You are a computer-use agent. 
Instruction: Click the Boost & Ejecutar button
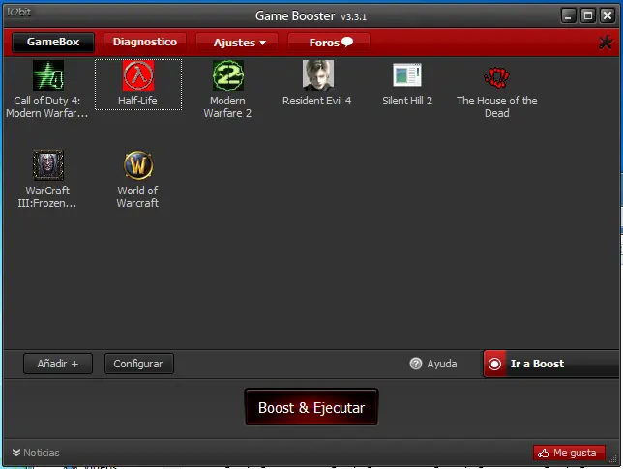(311, 407)
